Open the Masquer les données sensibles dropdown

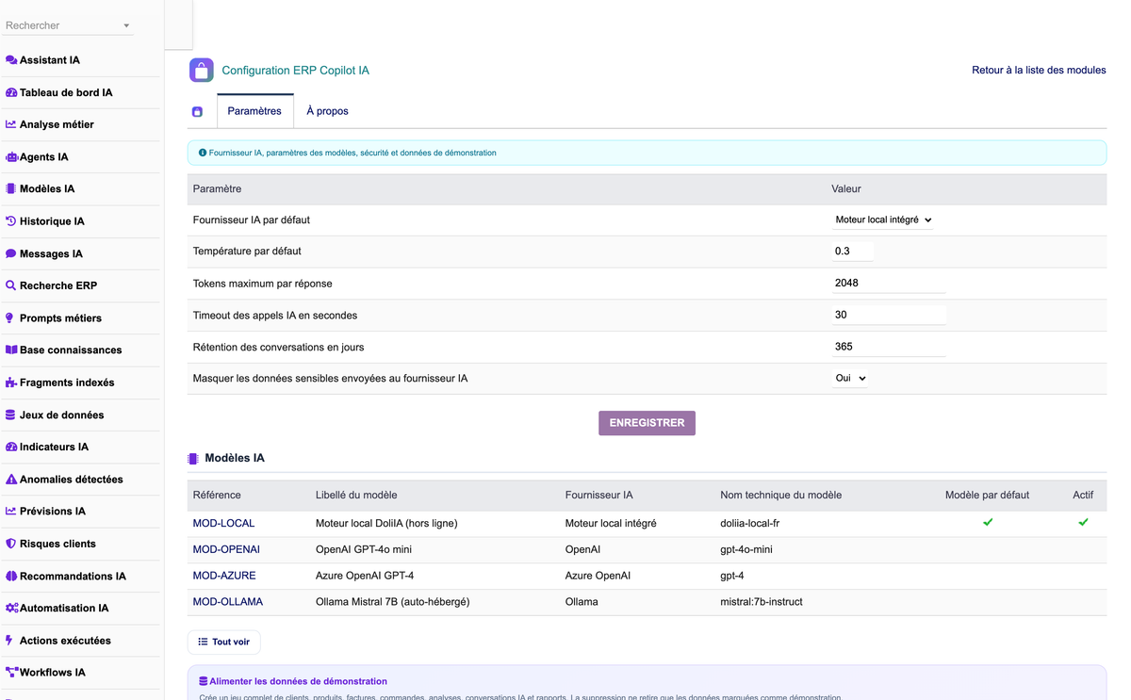coord(850,379)
